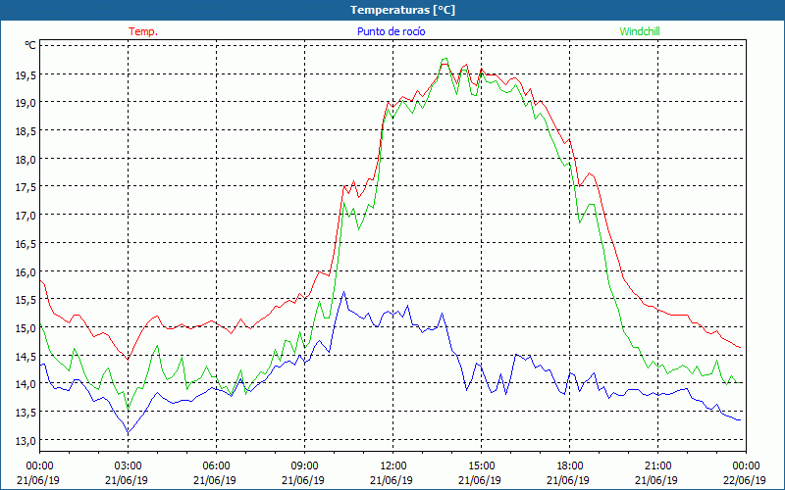Click the 15:00 time axis label
This screenshot has height=490, width=785.
click(482, 466)
